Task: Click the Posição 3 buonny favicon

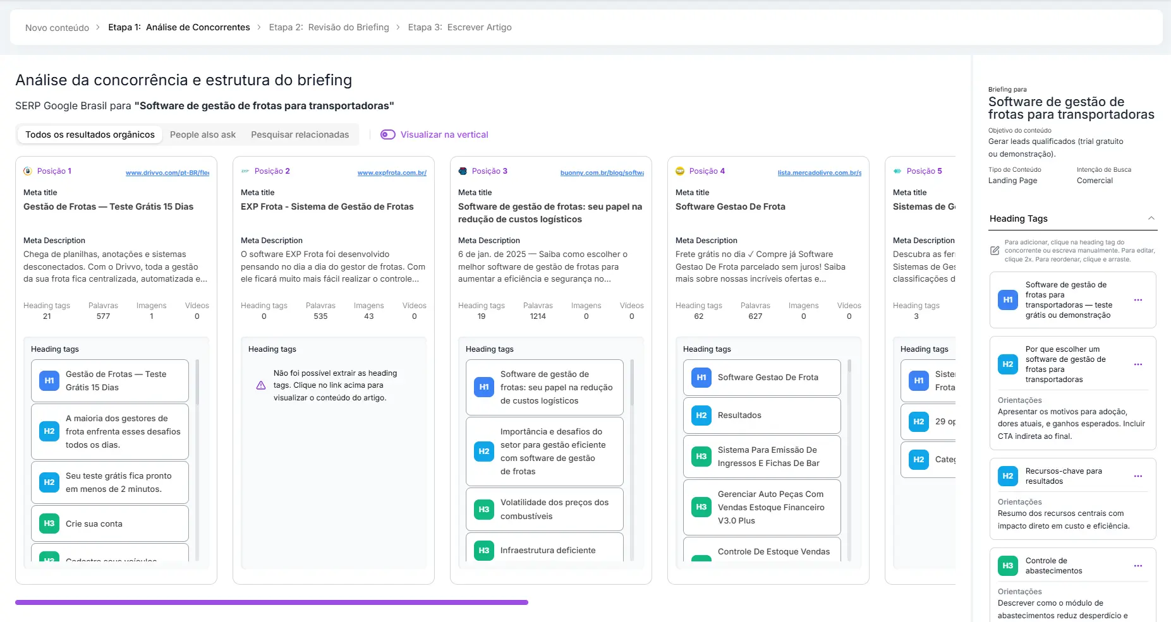Action: click(x=463, y=171)
